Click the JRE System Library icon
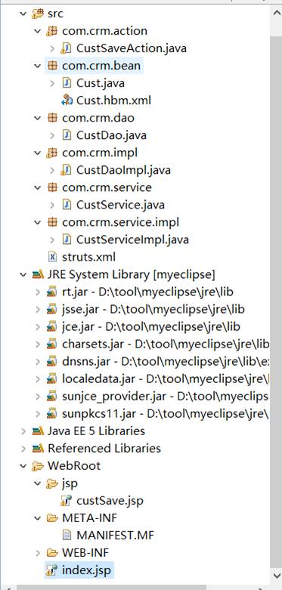The image size is (282, 590). click(x=38, y=275)
